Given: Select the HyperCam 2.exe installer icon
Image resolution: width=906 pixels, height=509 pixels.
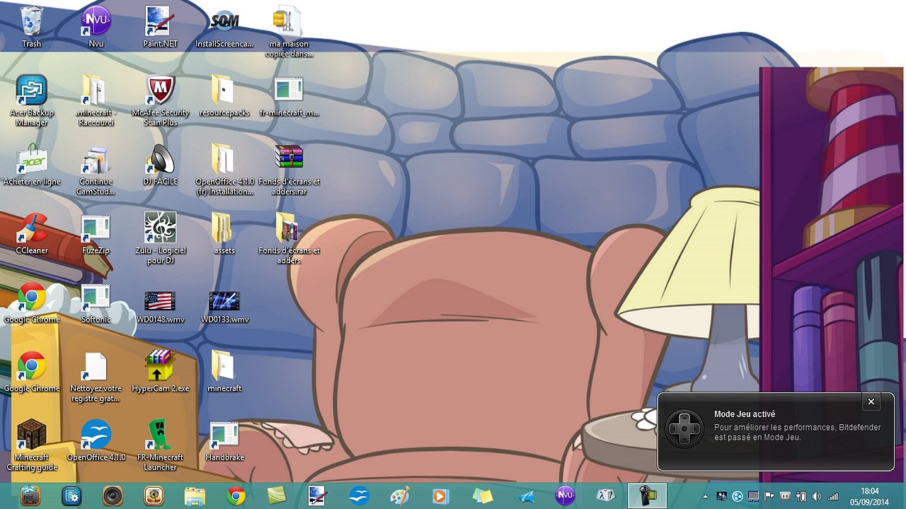Looking at the screenshot, I should [161, 371].
